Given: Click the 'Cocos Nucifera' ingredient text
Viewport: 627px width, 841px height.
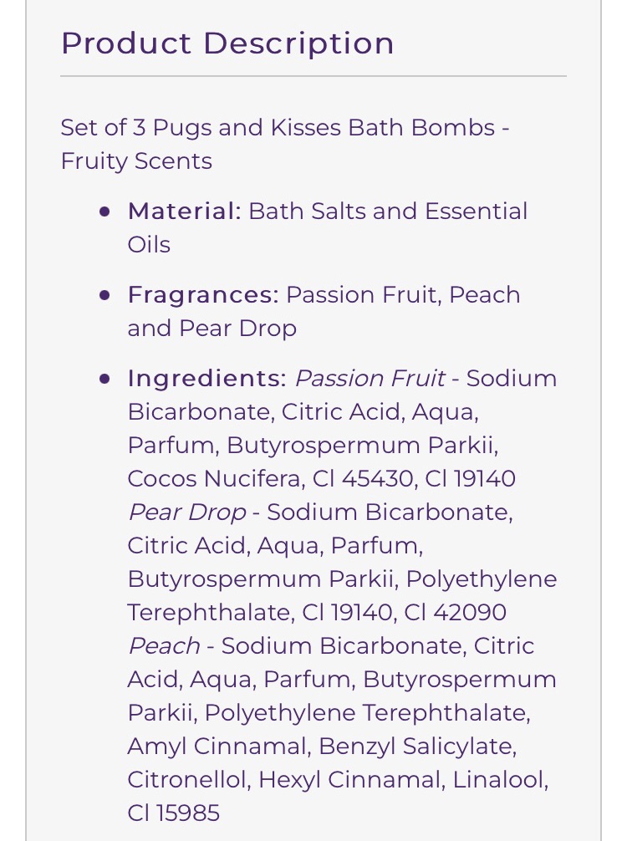Looking at the screenshot, I should tap(215, 478).
